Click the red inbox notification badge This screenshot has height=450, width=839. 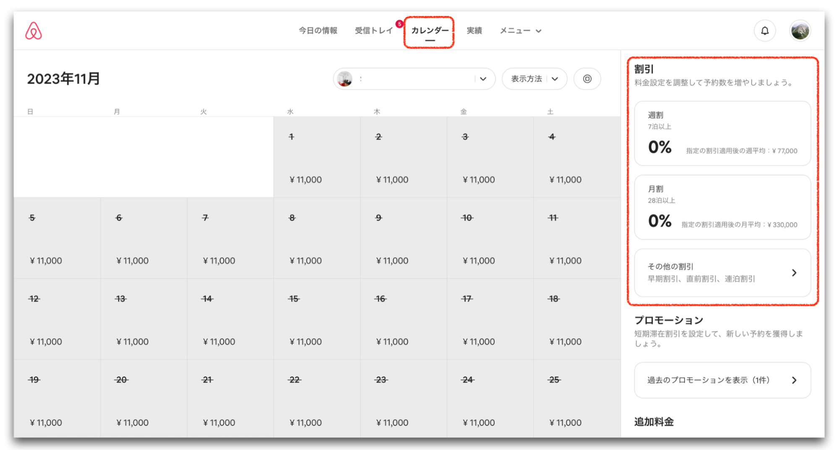click(x=399, y=24)
